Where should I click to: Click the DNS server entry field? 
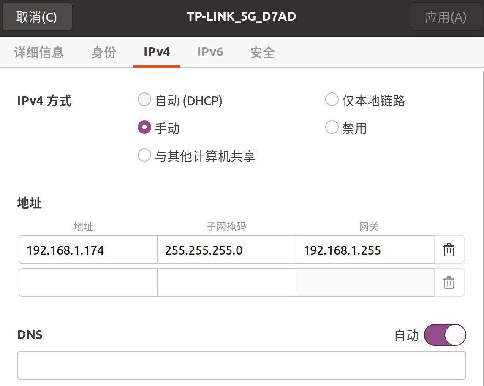pos(242,365)
